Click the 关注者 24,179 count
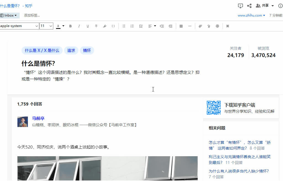Screen dimensions: 283x181 coord(236,52)
